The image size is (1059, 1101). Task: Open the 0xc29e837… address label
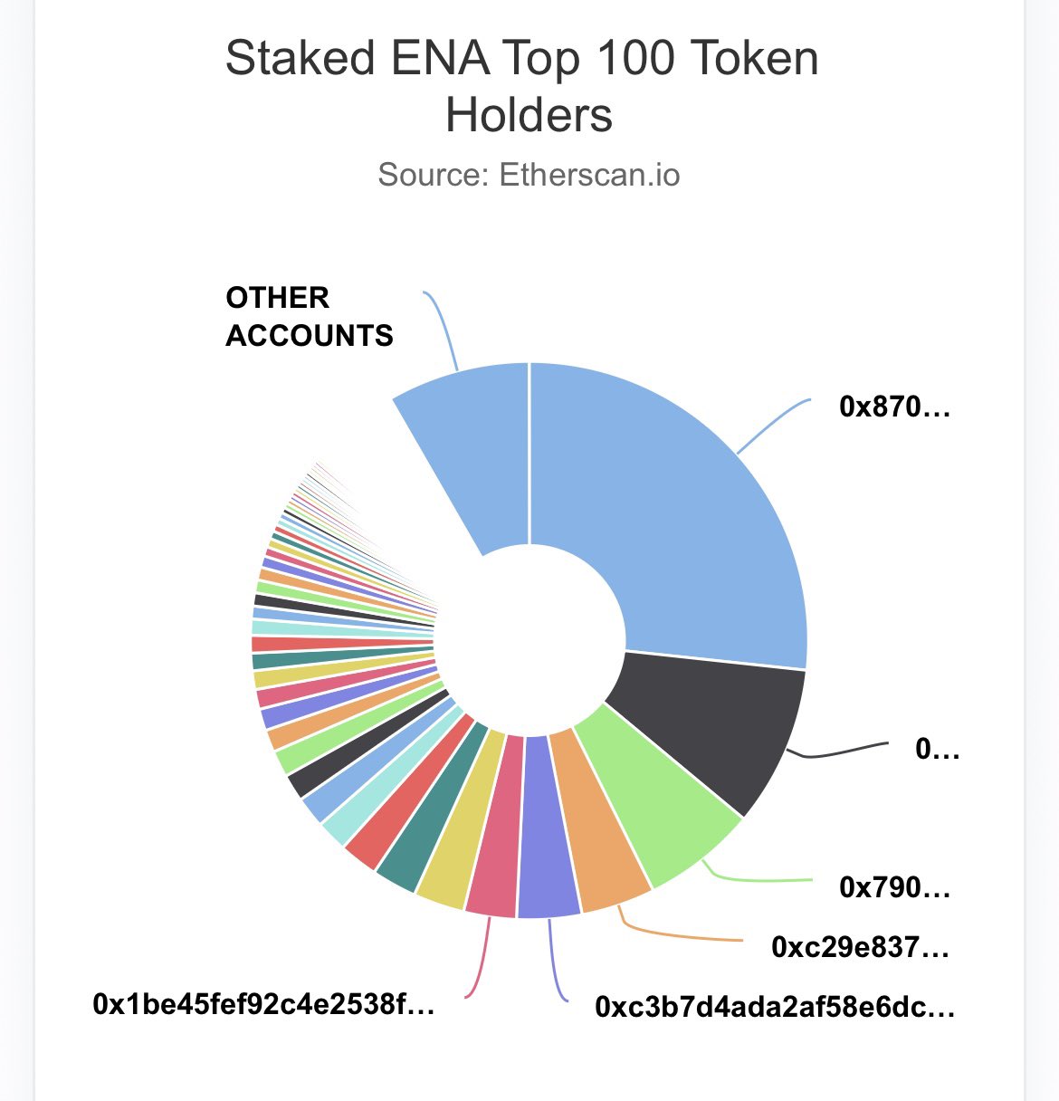(860, 948)
